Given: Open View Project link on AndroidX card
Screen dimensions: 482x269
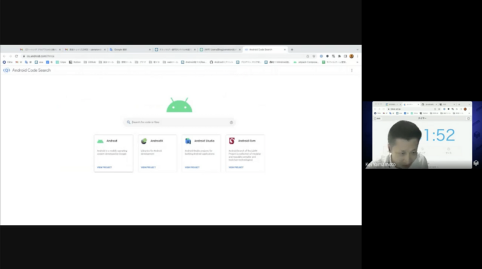Looking at the screenshot, I should [148, 167].
